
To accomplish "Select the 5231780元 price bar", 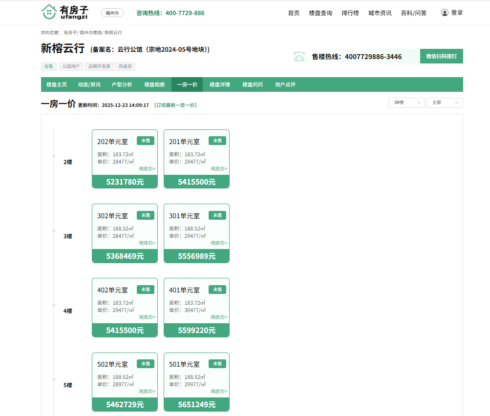I will 125,182.
